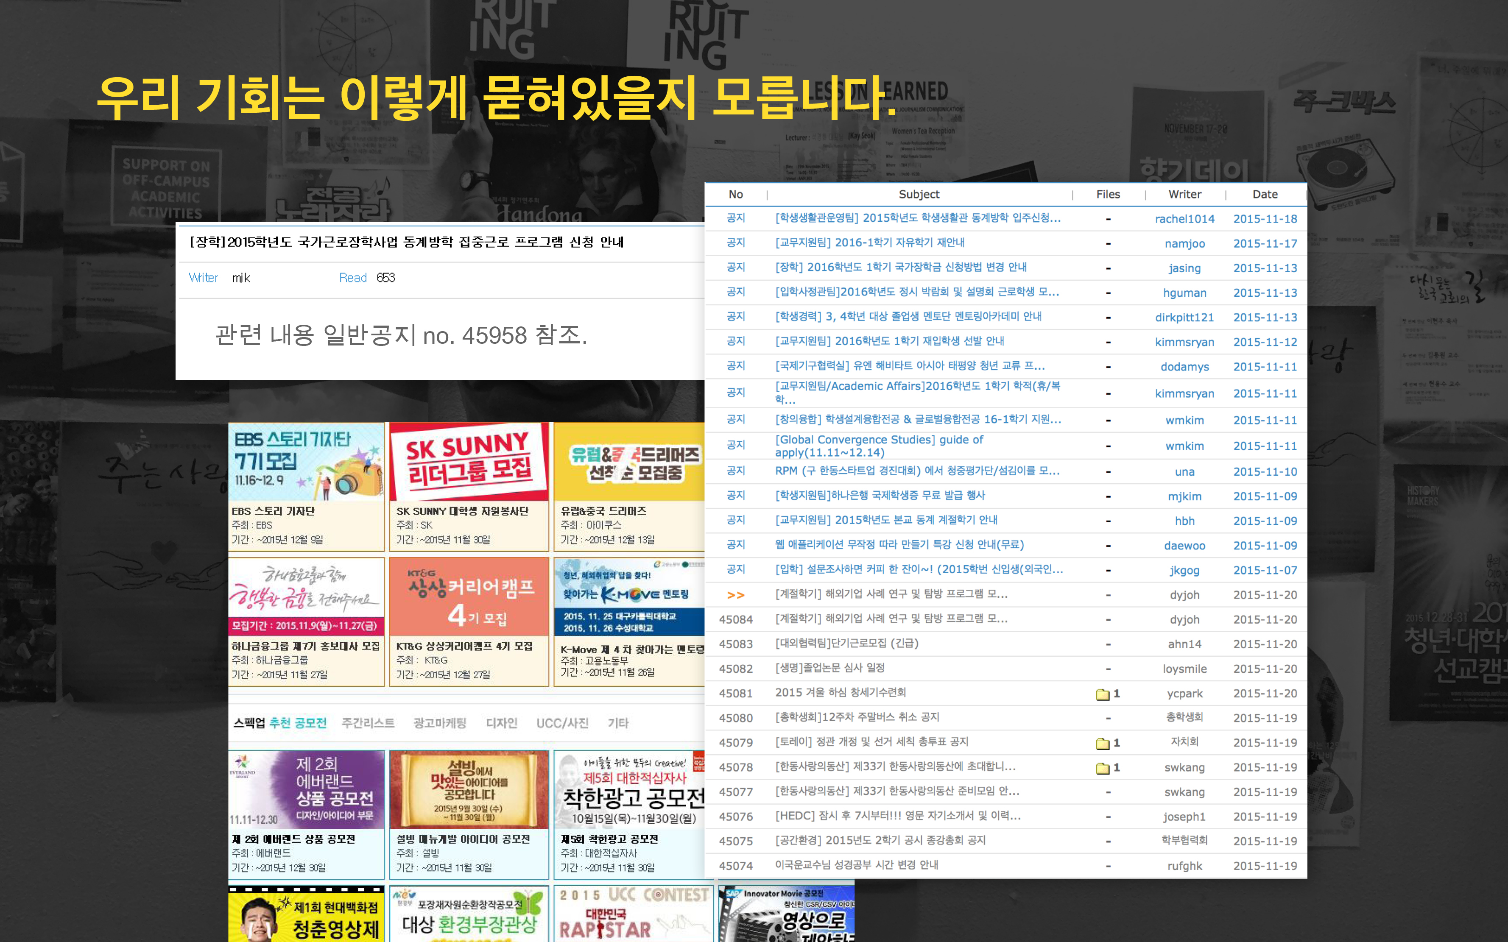The height and width of the screenshot is (942, 1508).
Task: Click writer mjk in the post header
Action: [241, 278]
